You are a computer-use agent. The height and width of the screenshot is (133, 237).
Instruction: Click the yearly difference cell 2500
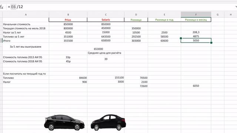click(164, 33)
